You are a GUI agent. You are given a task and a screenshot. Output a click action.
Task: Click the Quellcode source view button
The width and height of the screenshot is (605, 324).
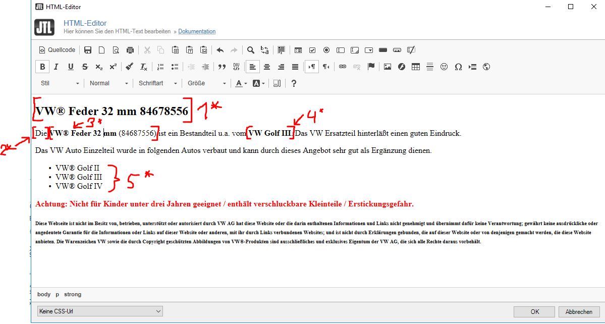point(57,50)
